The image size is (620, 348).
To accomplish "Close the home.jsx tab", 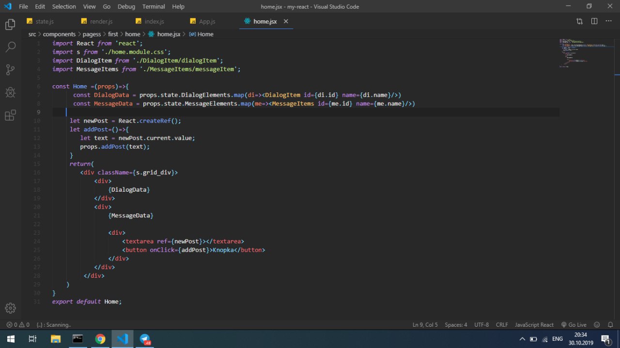I will (286, 22).
